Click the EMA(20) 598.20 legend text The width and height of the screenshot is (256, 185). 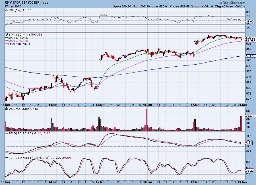click(x=18, y=38)
